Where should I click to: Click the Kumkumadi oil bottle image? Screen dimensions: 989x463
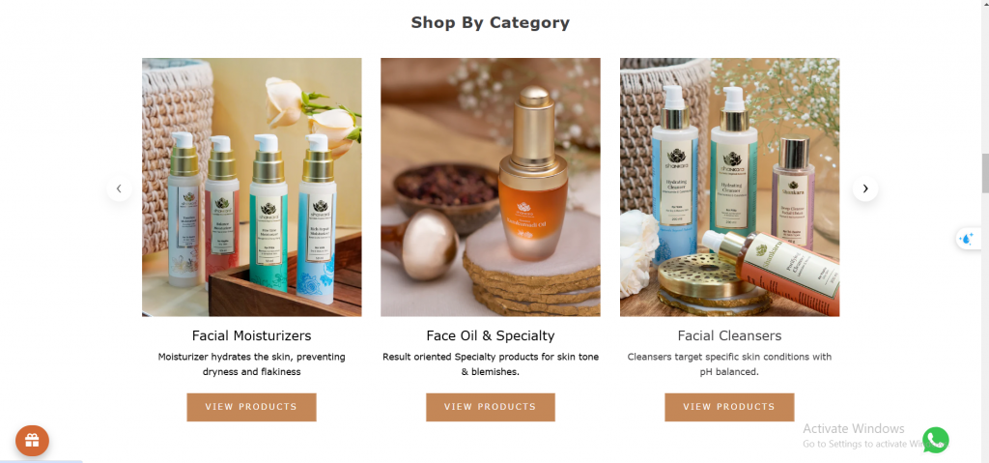click(x=490, y=187)
